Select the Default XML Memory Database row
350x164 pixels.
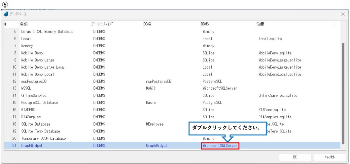tap(47, 32)
